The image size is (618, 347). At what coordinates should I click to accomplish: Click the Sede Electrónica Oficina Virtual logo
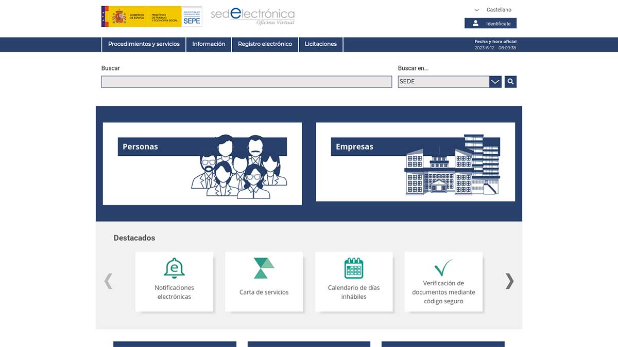tap(252, 16)
